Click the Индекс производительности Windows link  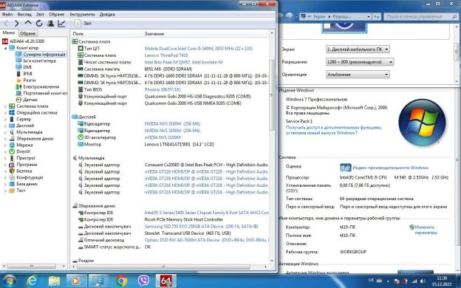[x=390, y=168]
